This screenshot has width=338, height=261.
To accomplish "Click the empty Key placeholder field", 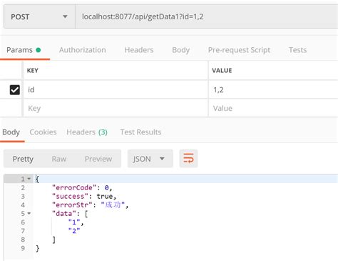I will (x=116, y=108).
